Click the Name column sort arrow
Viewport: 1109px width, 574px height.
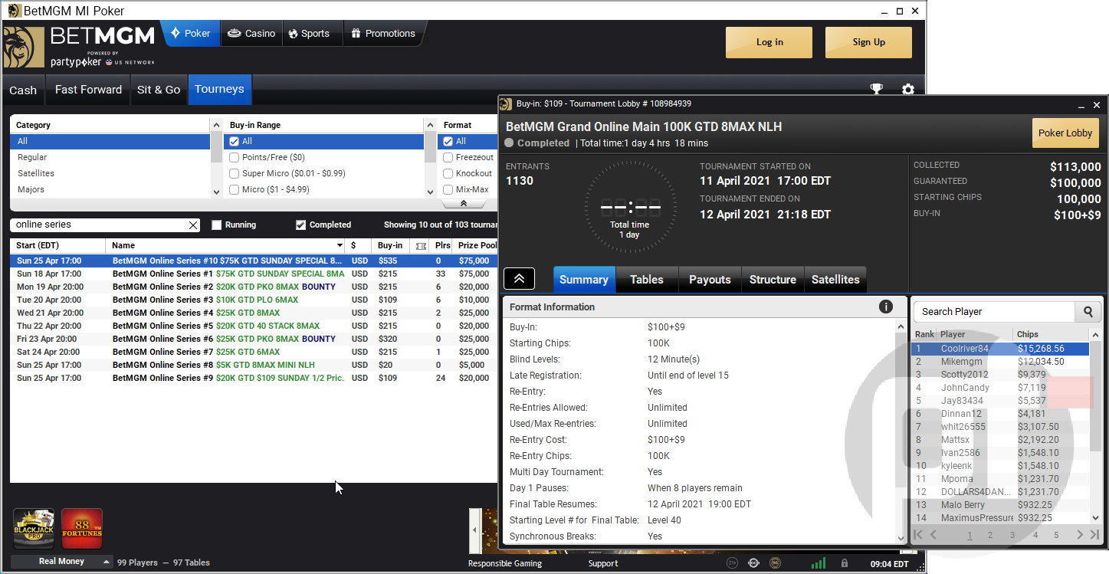[340, 246]
